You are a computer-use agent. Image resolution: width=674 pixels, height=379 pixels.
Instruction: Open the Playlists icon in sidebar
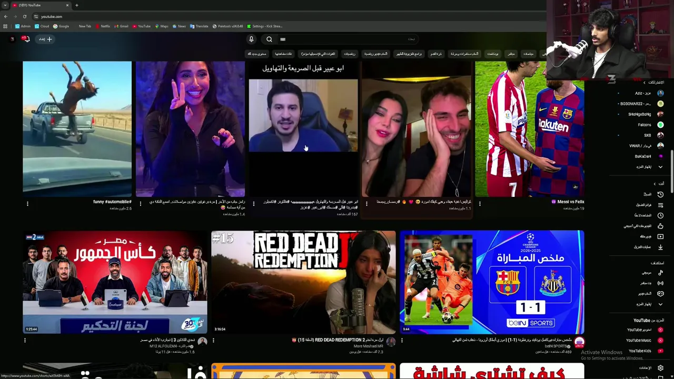point(660,205)
